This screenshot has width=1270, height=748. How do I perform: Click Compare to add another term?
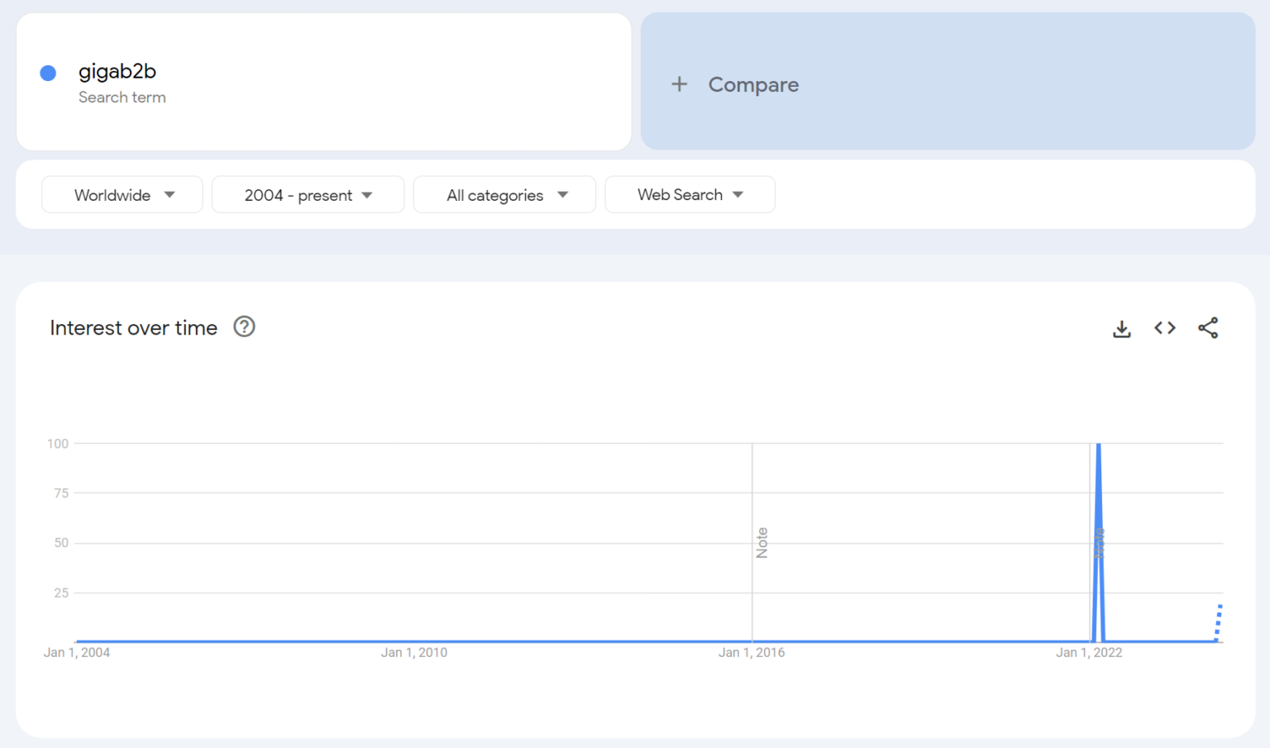752,84
